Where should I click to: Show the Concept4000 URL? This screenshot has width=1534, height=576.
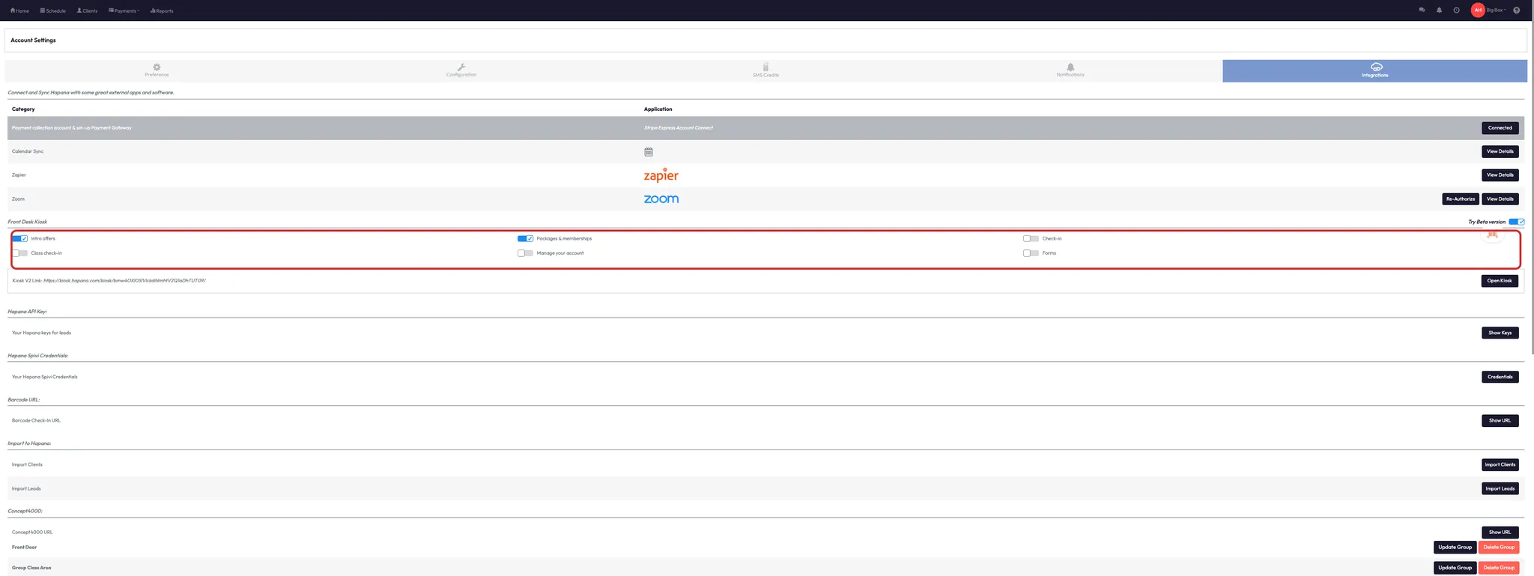(x=1500, y=533)
